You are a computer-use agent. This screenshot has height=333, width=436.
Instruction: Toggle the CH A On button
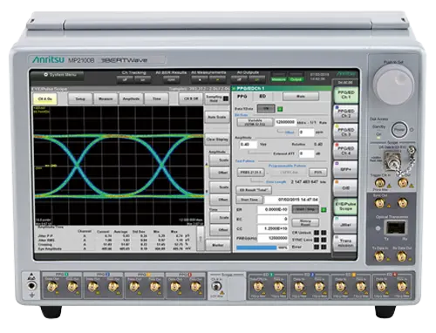pyautogui.click(x=45, y=99)
